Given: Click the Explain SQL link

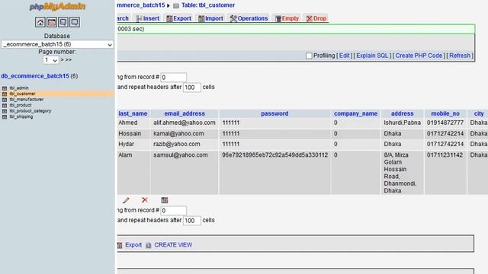Looking at the screenshot, I should (x=372, y=56).
